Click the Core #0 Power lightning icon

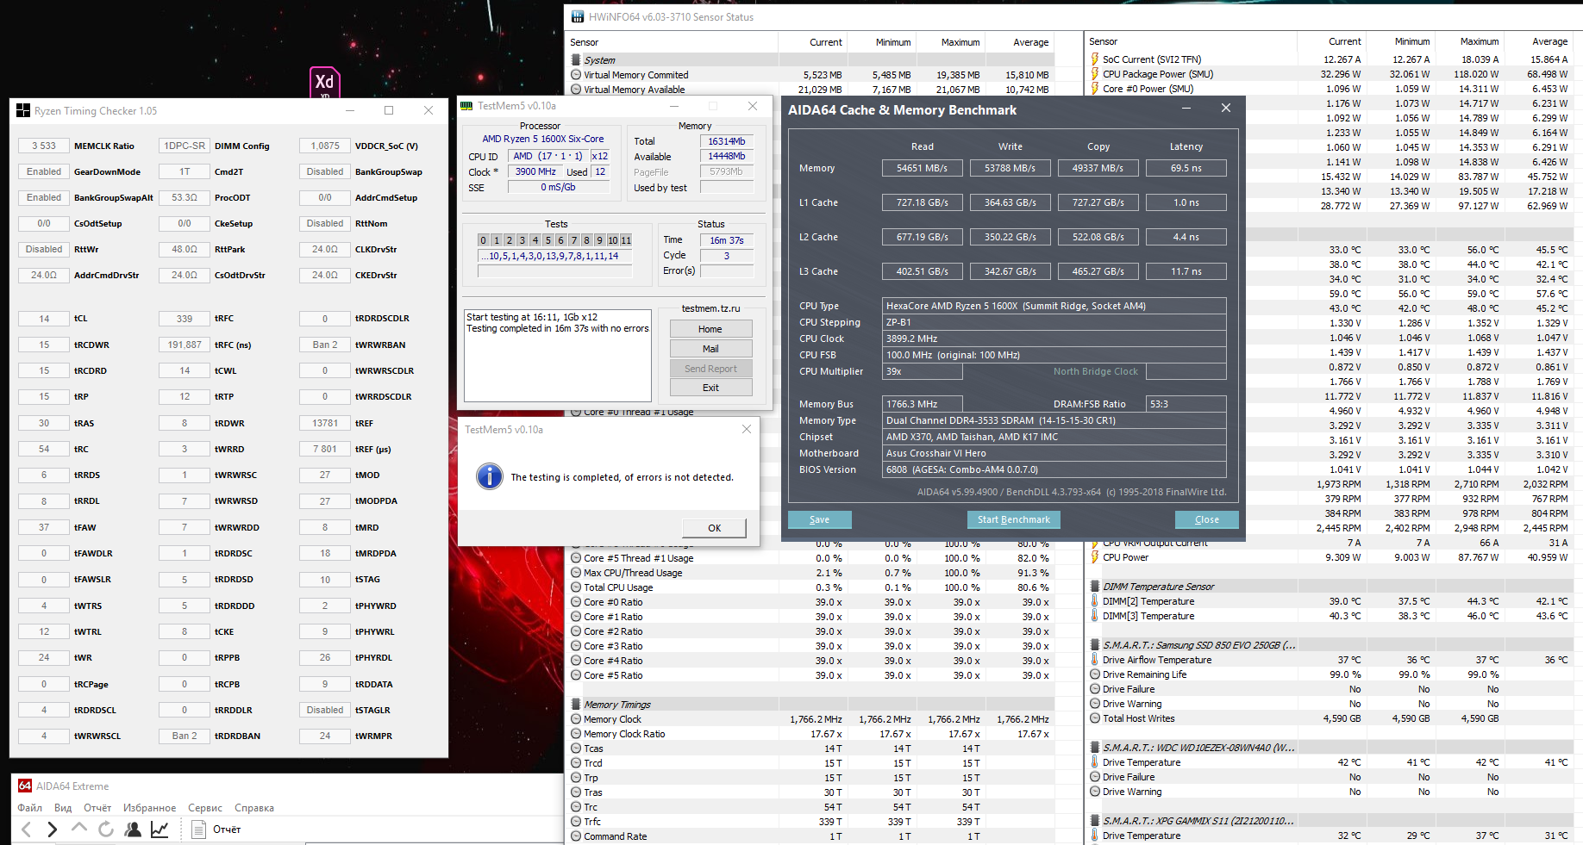(1095, 89)
